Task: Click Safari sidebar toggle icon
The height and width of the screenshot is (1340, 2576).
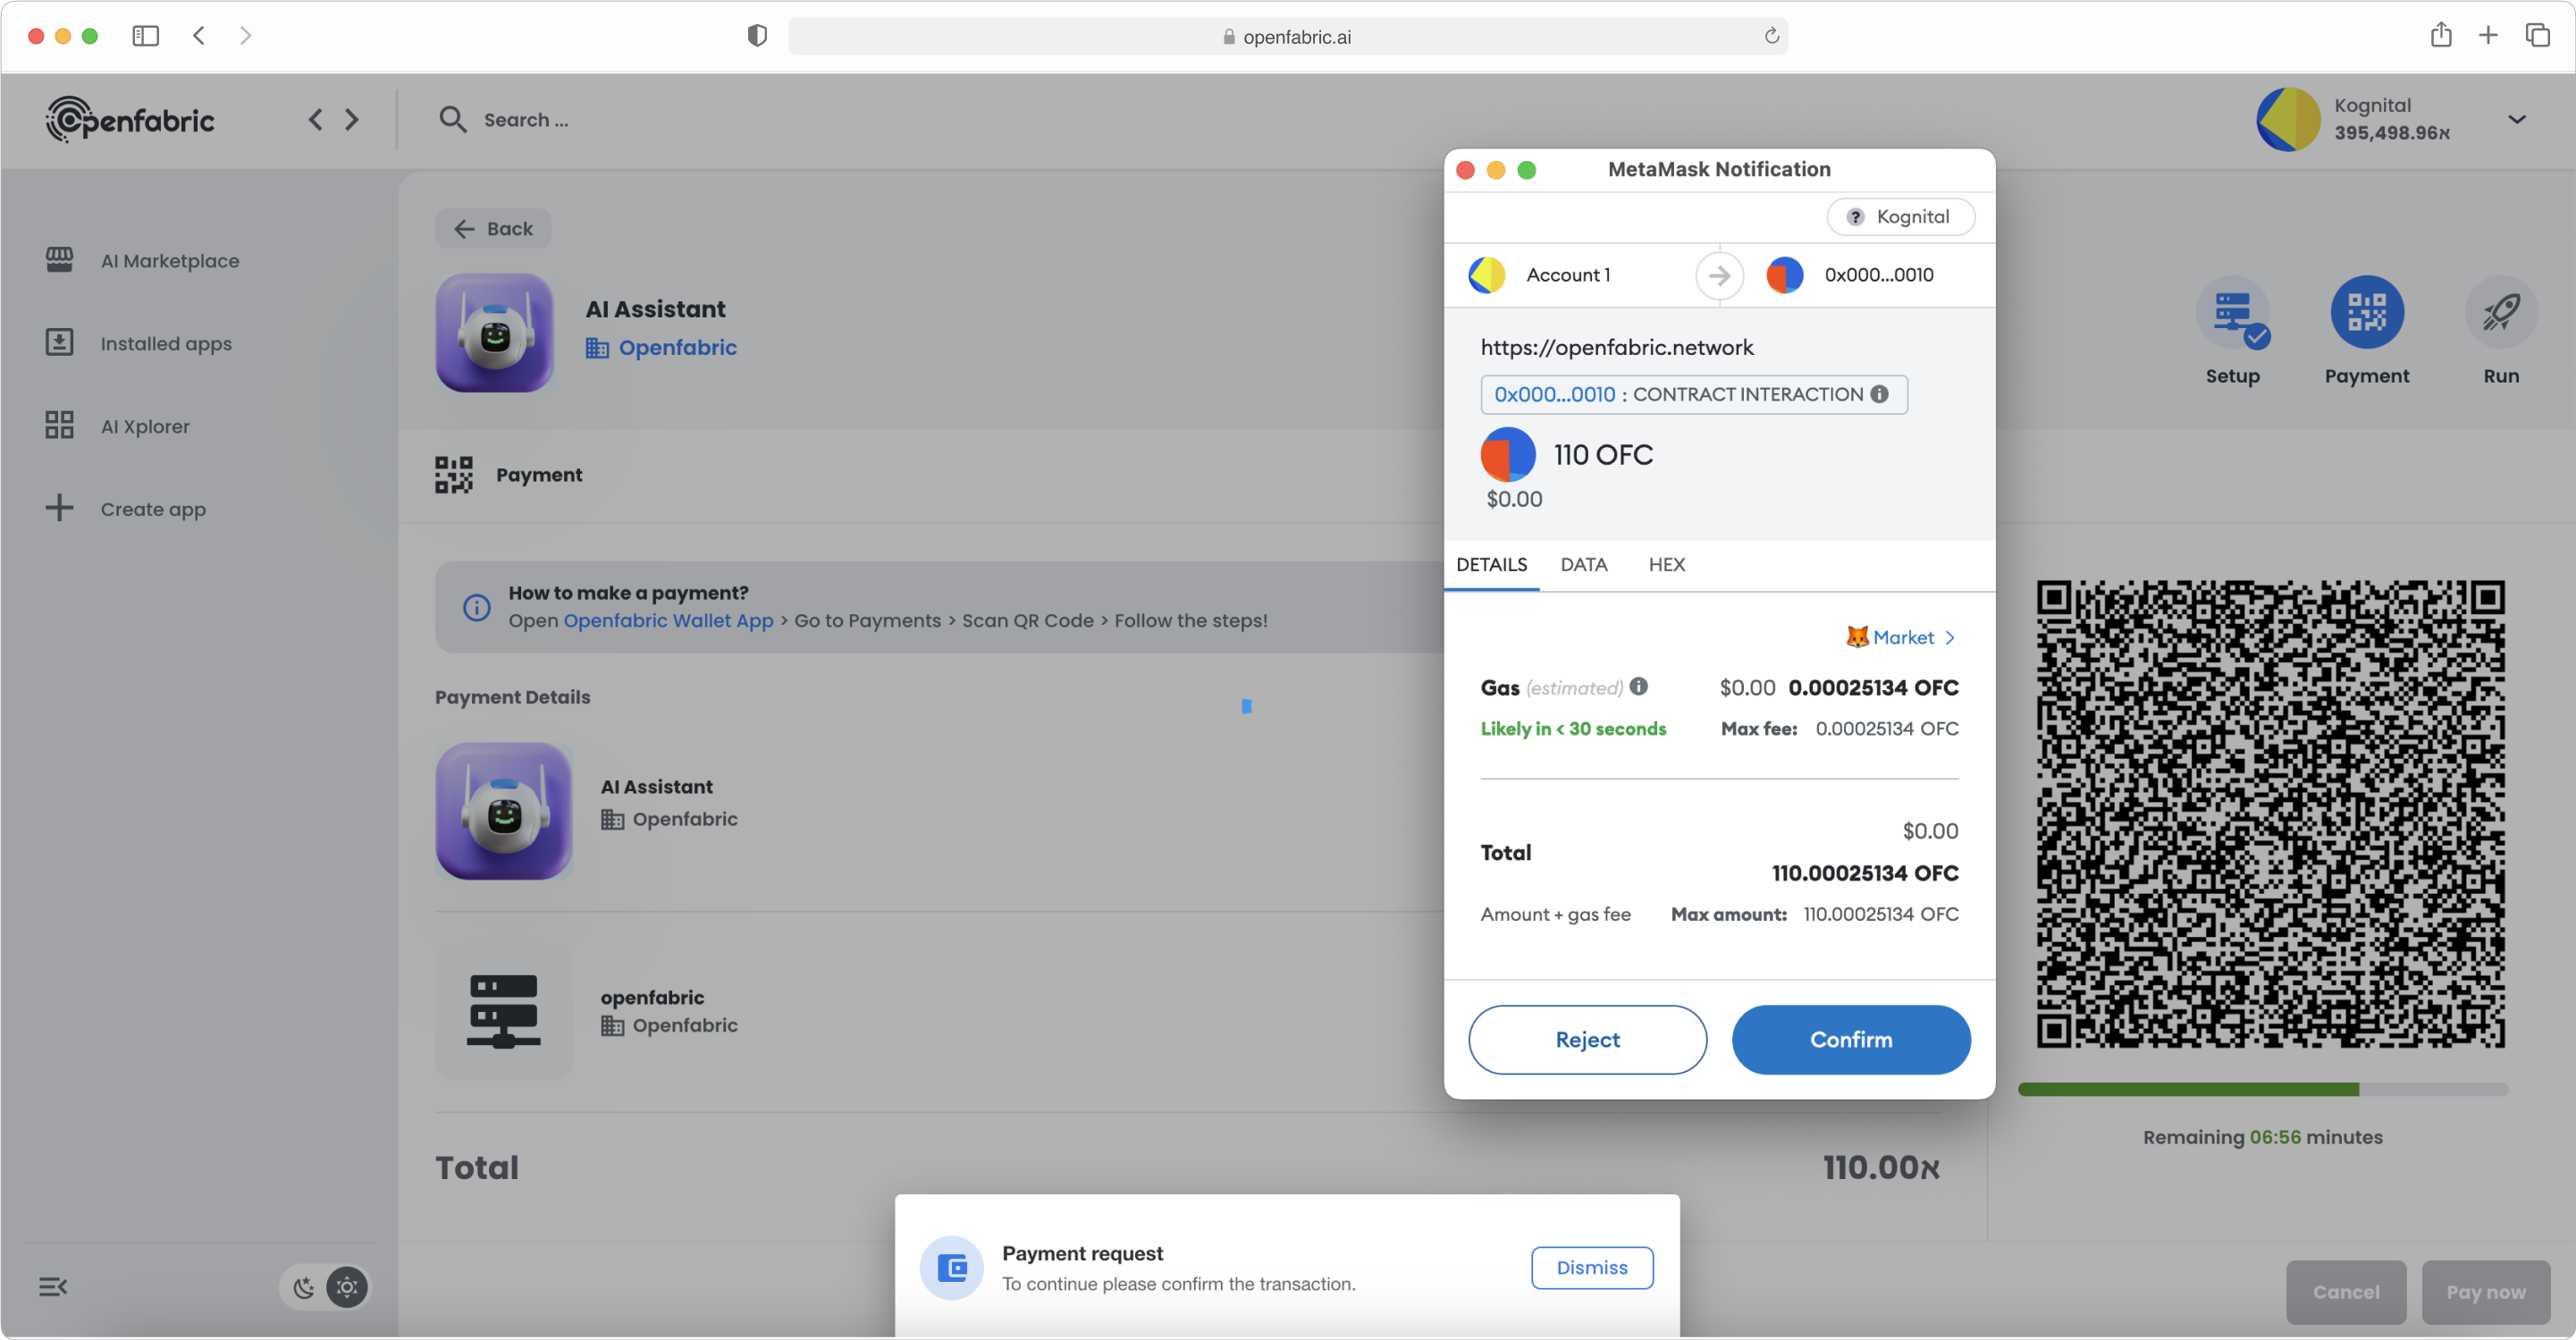Action: tap(145, 36)
